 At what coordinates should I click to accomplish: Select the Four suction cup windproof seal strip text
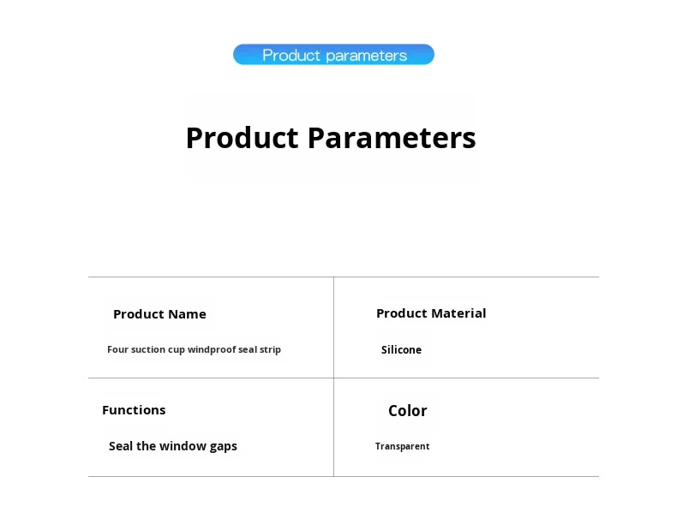(194, 349)
